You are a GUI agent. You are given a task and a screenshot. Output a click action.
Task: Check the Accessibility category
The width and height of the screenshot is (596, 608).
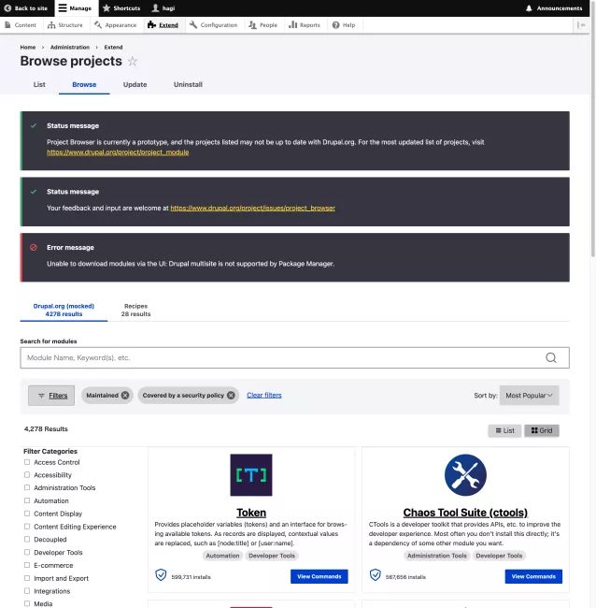pyautogui.click(x=27, y=474)
